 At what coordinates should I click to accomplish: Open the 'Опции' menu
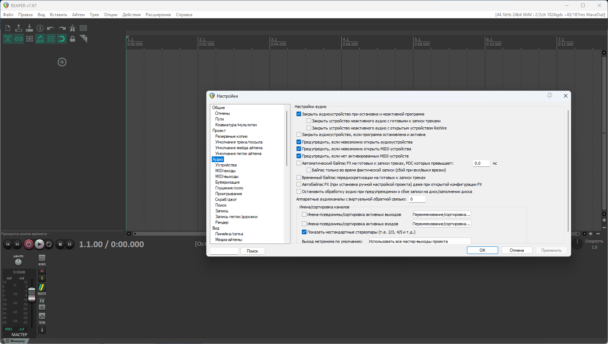111,15
